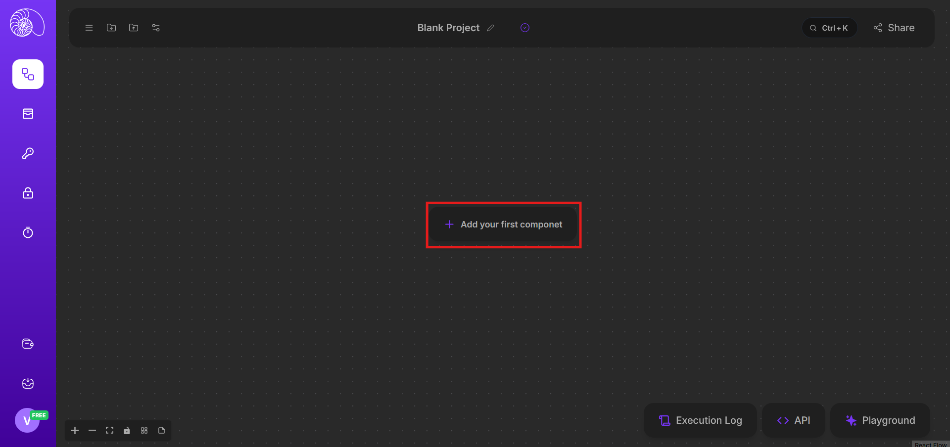Viewport: 950px width, 447px height.
Task: Click the folder with down arrow icon
Action: [111, 28]
